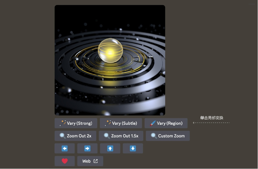Open the generated golden sphere image
The width and height of the screenshot is (258, 169).
110,60
